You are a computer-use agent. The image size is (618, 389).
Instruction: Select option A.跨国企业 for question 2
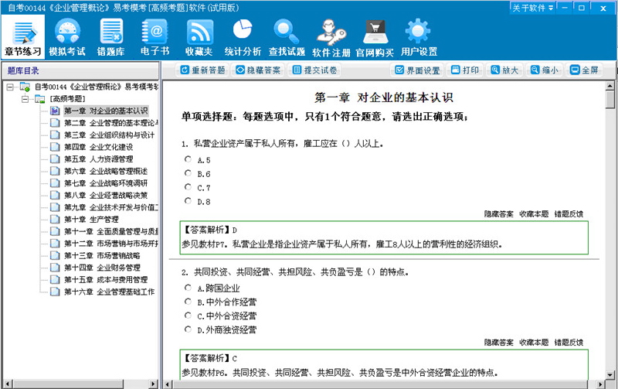pyautogui.click(x=188, y=288)
